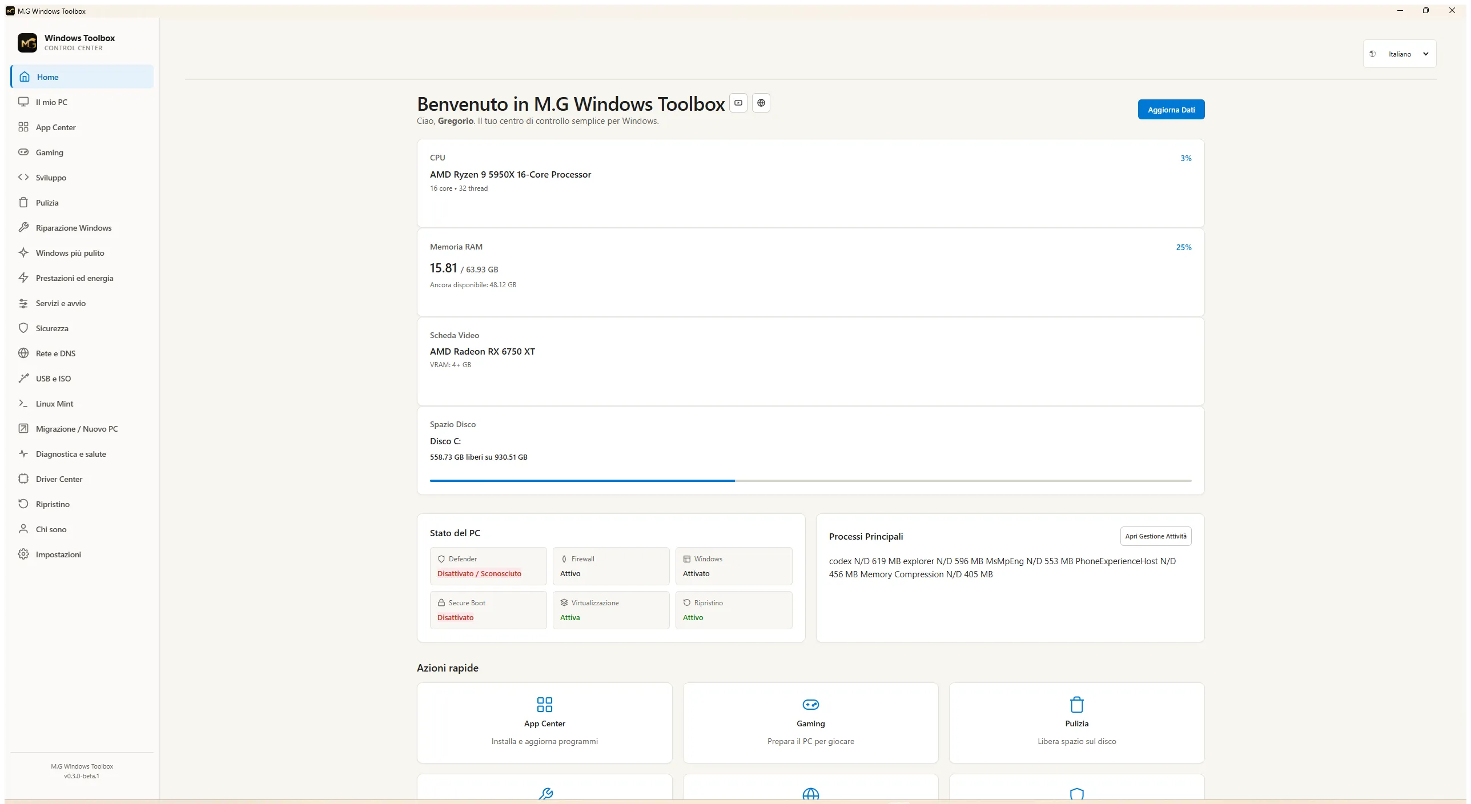Click the Ripristino Attivo status tile
The width and height of the screenshot is (1471, 804).
tap(734, 610)
